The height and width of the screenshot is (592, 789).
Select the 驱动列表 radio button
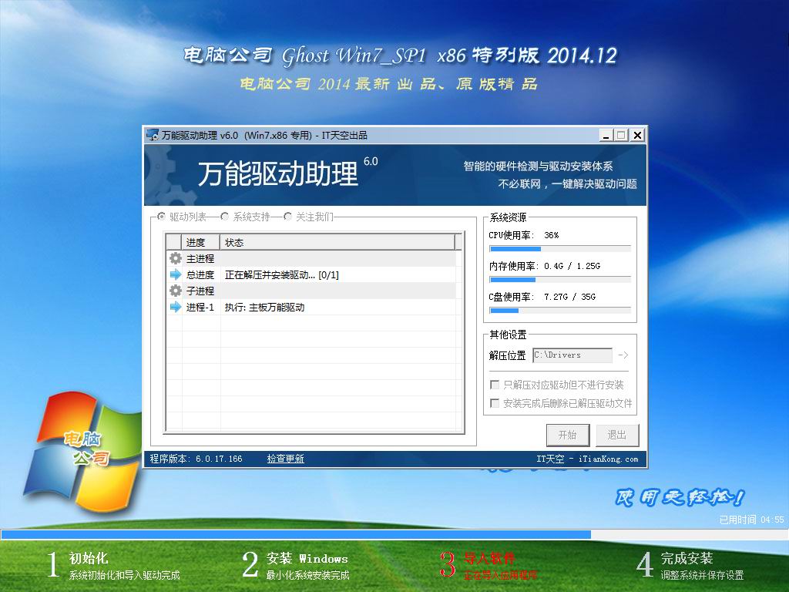[161, 217]
